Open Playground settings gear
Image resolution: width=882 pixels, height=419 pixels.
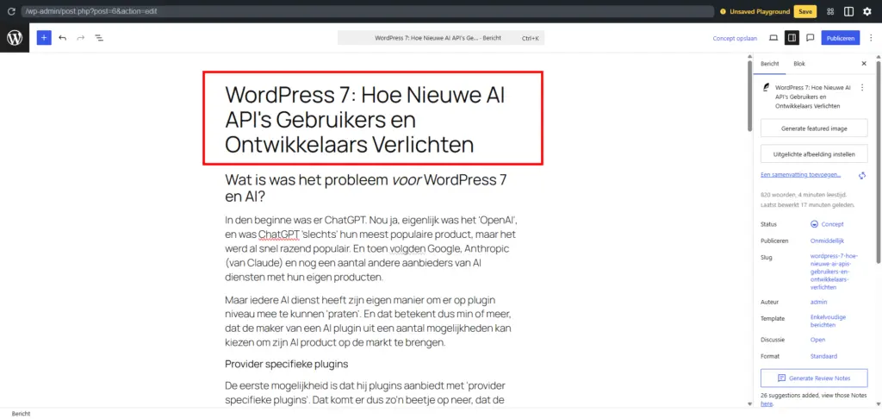coord(866,11)
